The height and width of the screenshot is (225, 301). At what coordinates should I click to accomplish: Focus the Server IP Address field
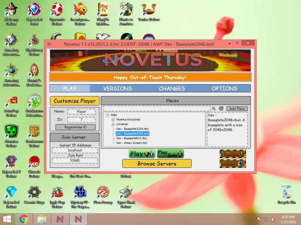pyautogui.click(x=75, y=150)
